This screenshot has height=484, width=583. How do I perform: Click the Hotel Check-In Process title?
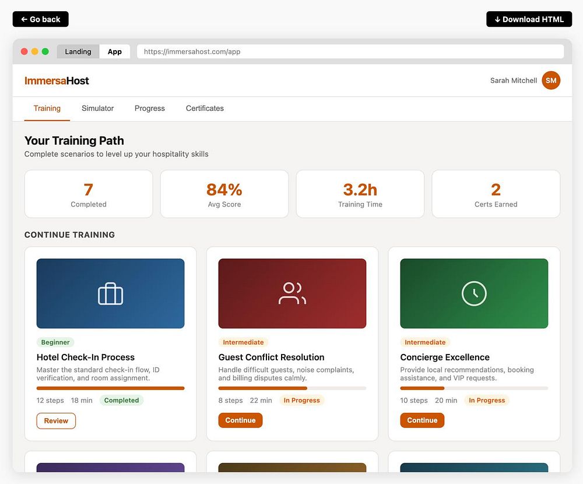86,357
